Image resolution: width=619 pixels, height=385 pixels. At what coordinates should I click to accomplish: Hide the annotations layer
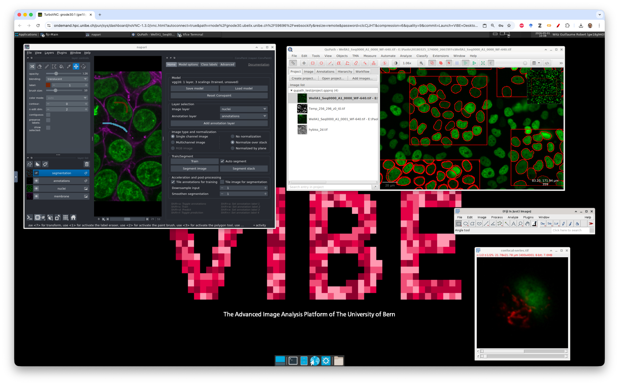pyautogui.click(x=37, y=181)
